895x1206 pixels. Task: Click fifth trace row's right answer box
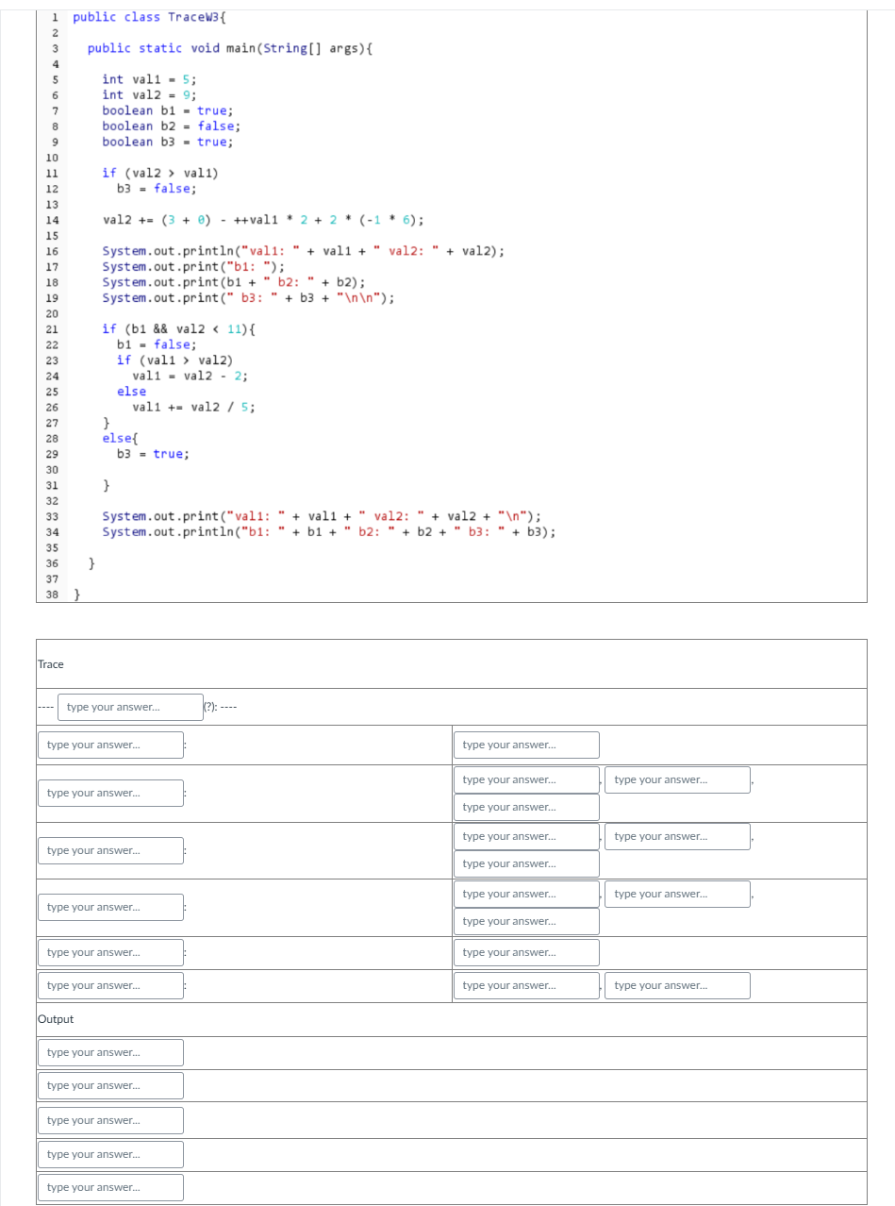pos(526,952)
